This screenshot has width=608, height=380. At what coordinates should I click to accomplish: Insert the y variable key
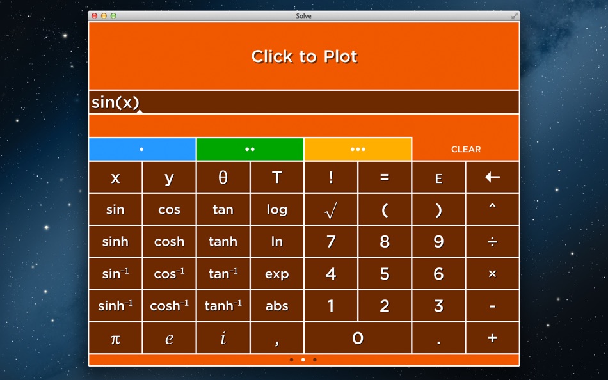point(170,178)
